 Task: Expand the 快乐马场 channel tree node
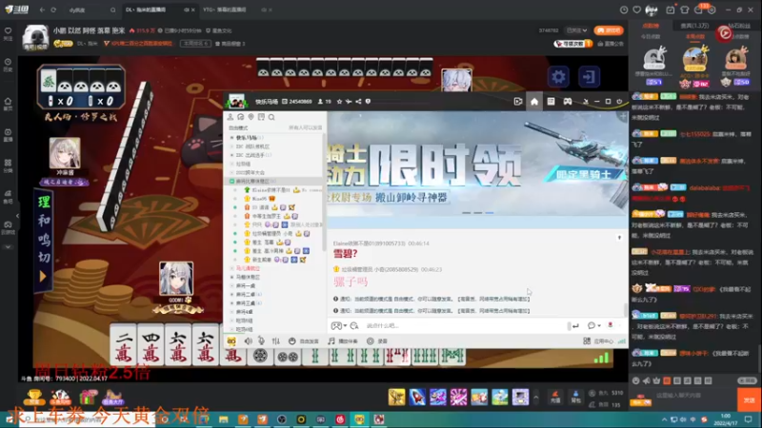231,138
